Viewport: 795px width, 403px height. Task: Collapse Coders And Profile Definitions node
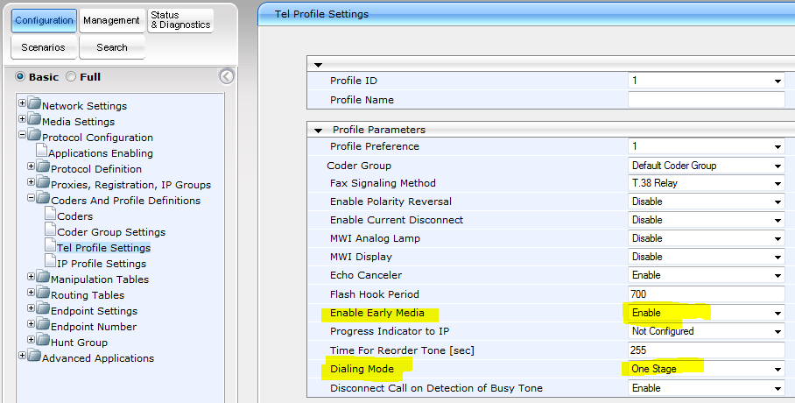31,197
